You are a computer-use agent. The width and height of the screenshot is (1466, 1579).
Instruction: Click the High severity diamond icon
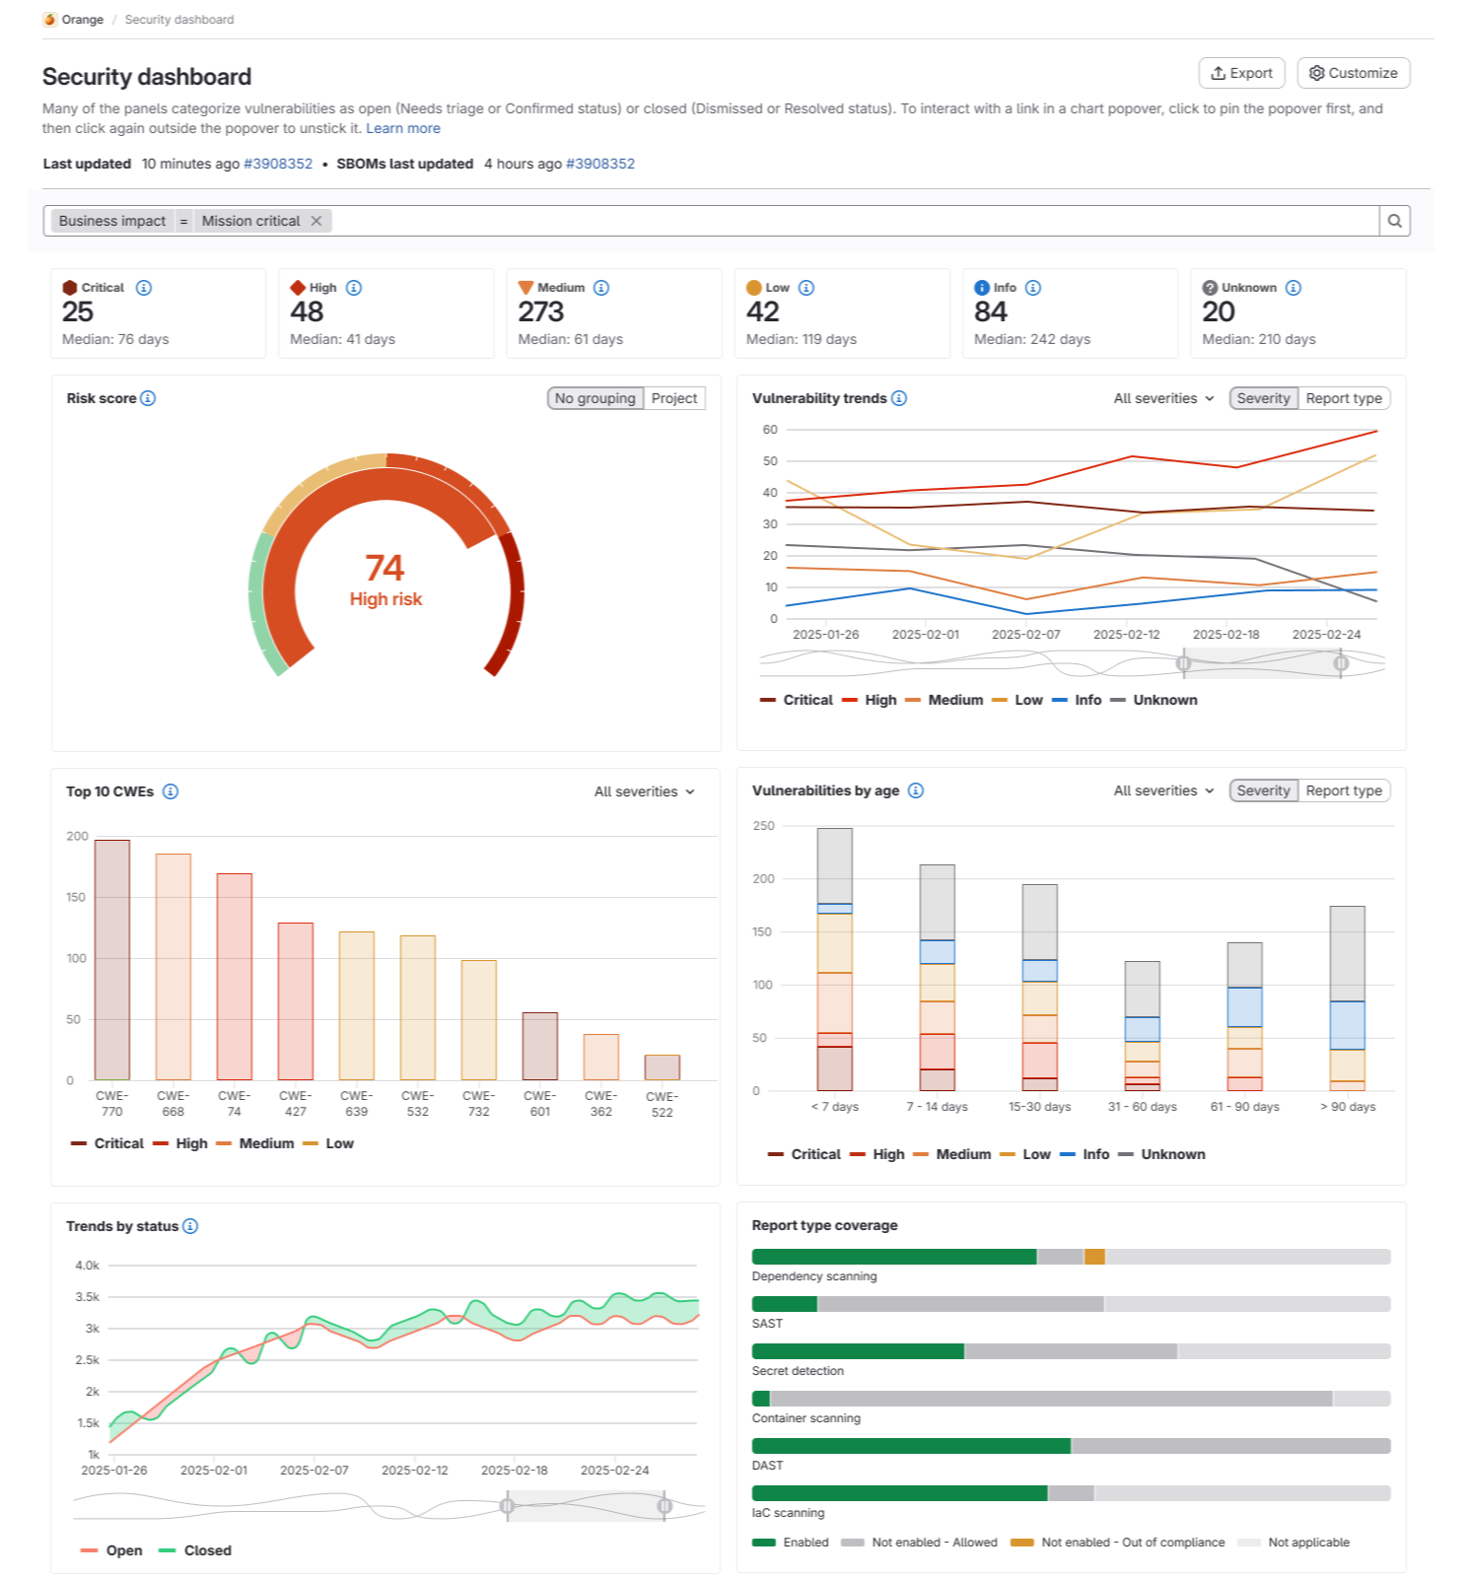pos(298,288)
